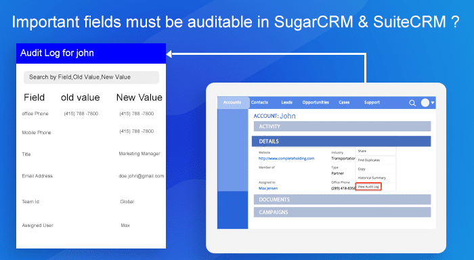This screenshot has width=474, height=260.
Task: Expand the ACTIVITY panel
Action: [342, 127]
